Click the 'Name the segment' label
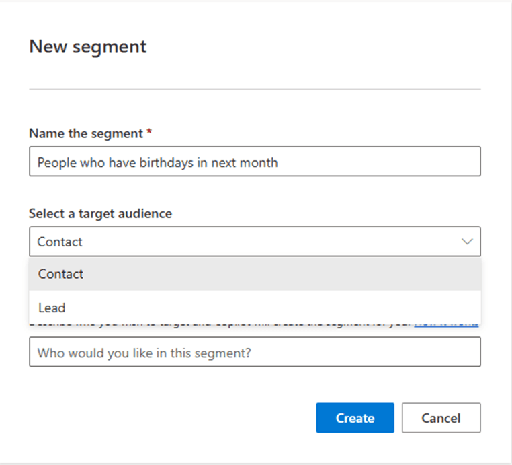512x465 pixels. tap(85, 133)
